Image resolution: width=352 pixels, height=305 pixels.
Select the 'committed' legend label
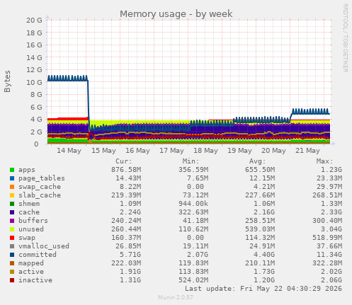(38, 255)
